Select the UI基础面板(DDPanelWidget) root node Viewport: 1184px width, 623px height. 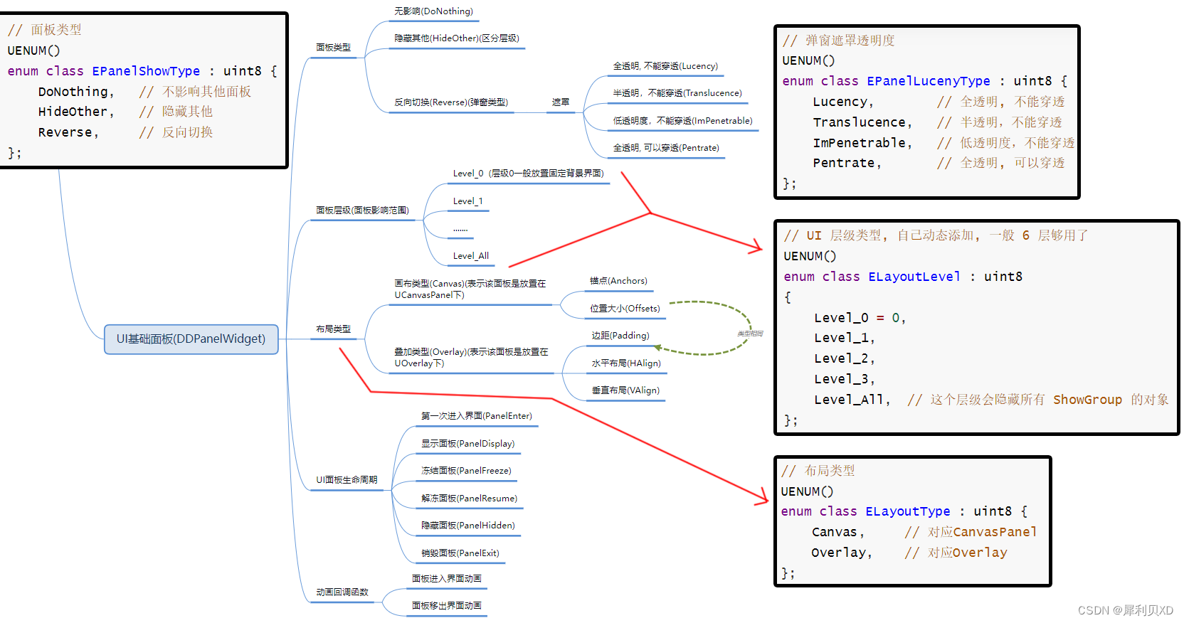click(x=191, y=339)
